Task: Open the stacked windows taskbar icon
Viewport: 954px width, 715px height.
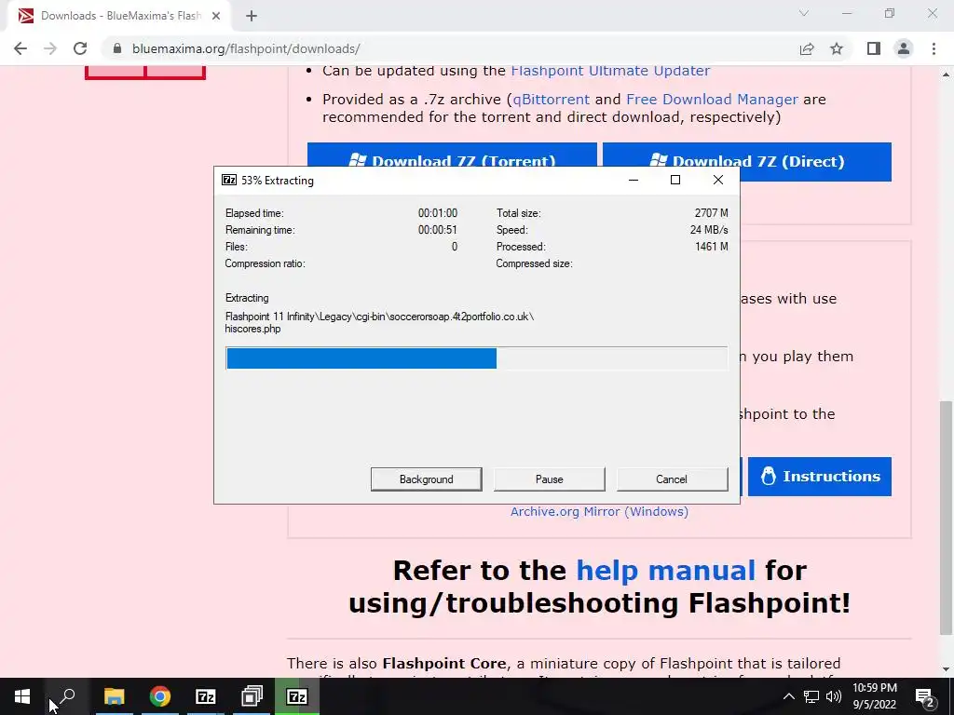Action: coord(252,696)
